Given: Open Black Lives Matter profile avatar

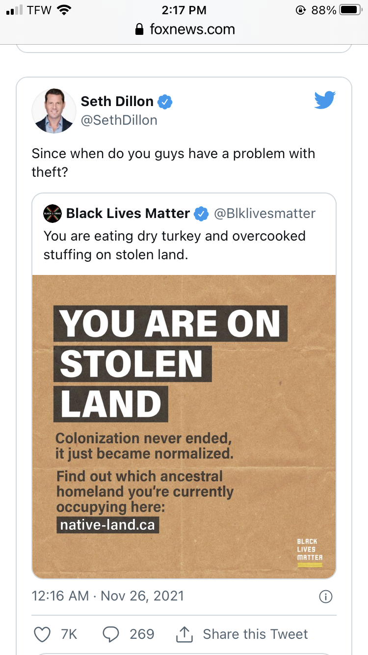Looking at the screenshot, I should [x=52, y=214].
